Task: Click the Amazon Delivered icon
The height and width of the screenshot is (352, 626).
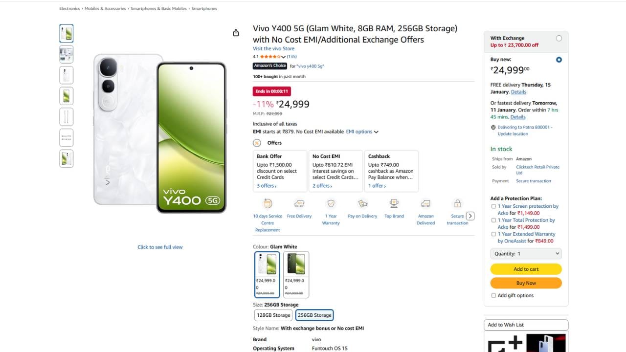Action: 426,203
